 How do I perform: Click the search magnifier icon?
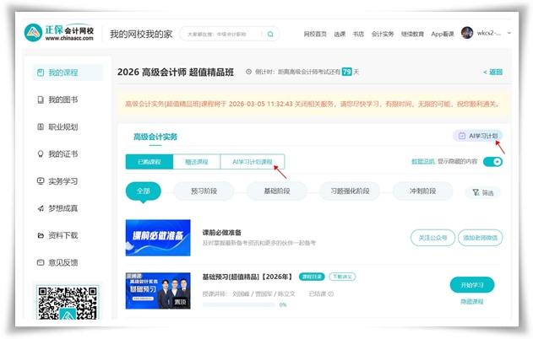point(270,35)
